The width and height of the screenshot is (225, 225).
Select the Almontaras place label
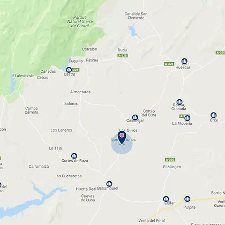pos(80,92)
